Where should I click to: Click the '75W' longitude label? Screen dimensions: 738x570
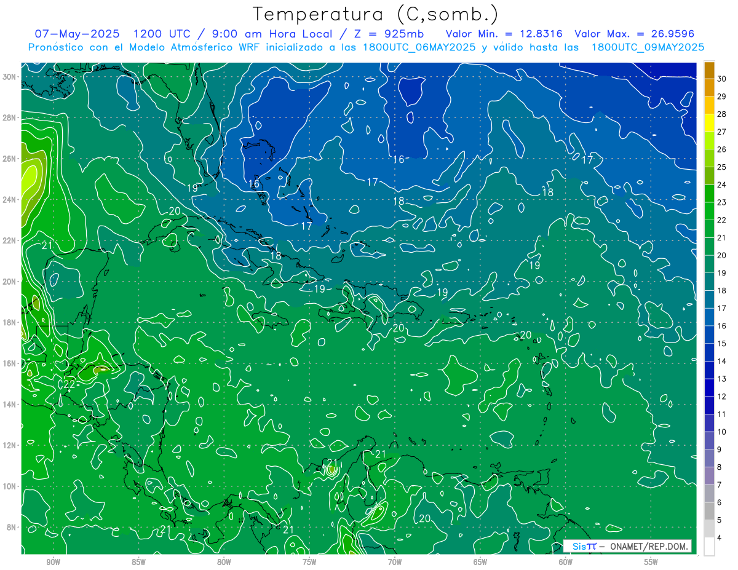coord(309,562)
